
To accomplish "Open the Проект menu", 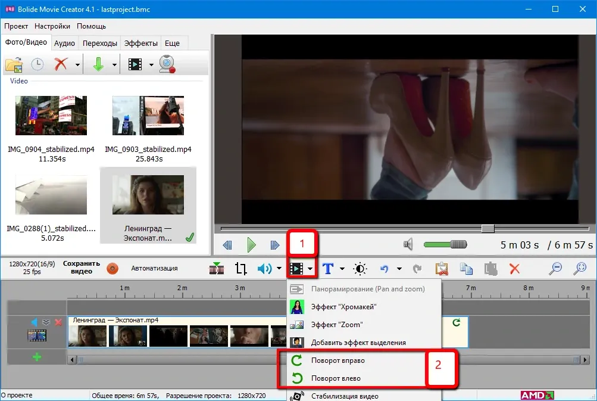I will (16, 26).
